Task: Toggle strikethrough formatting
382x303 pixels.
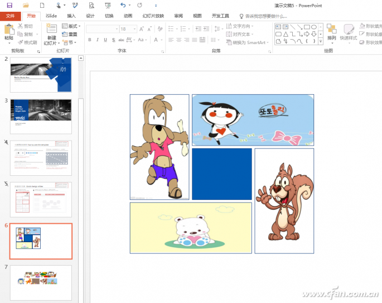Action: [121, 40]
